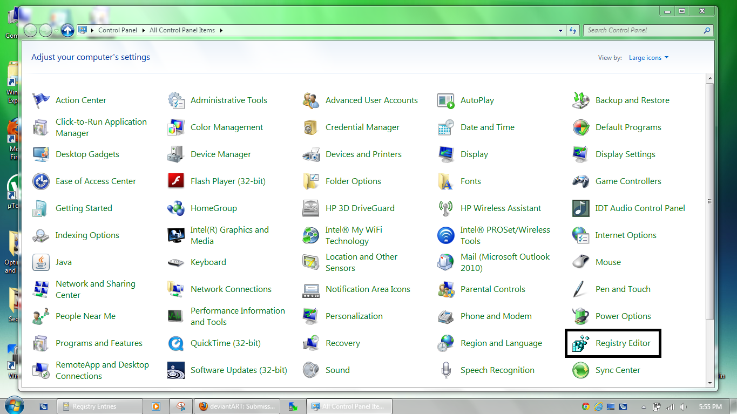Viewport: 737px width, 414px height.
Task: Open QuickTime (32-bit) settings
Action: [225, 343]
